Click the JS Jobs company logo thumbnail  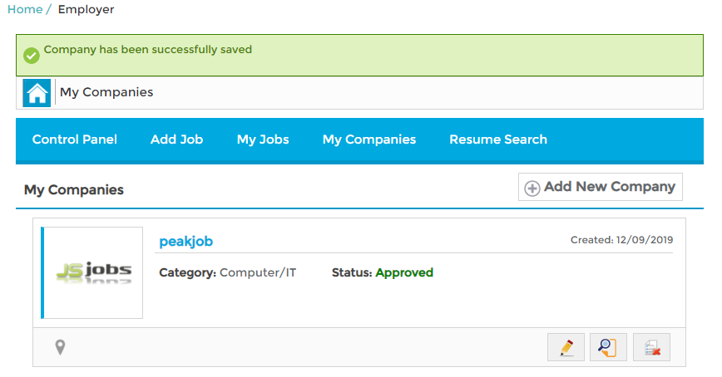point(92,272)
